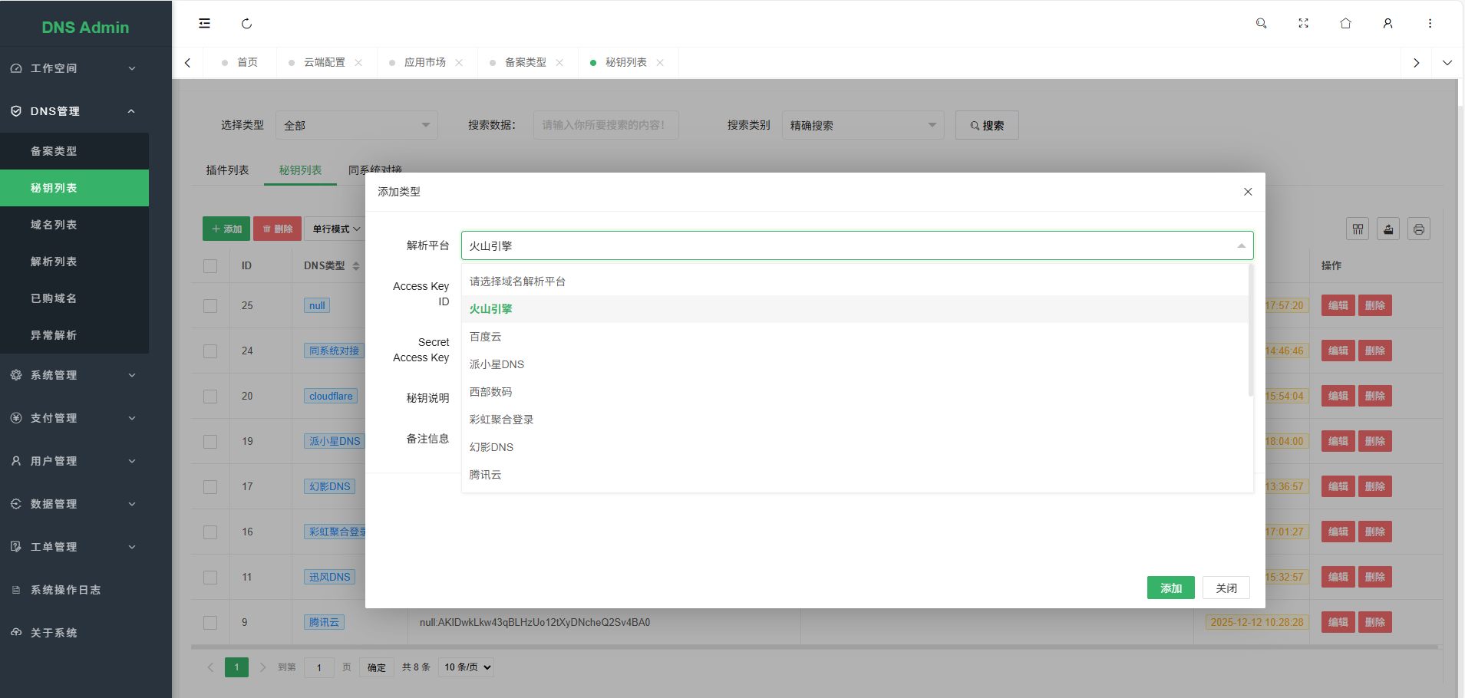Close the 添加类型 dialog with X
Viewport: 1465px width, 698px height.
point(1247,192)
